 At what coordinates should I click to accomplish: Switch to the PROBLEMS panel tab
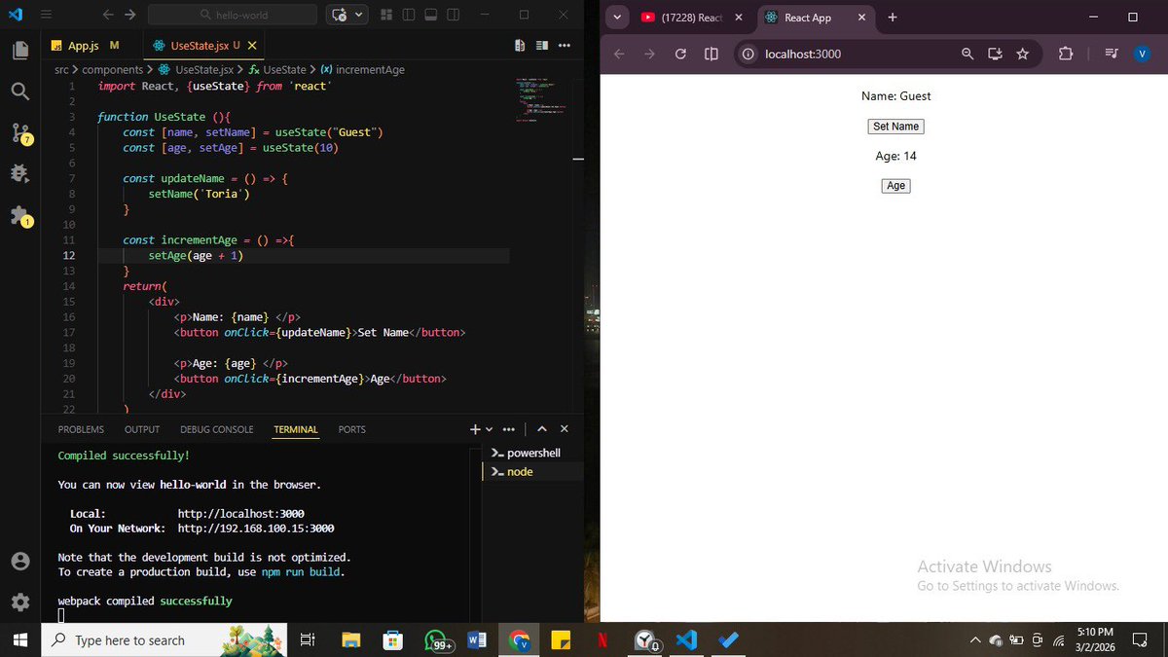[81, 429]
